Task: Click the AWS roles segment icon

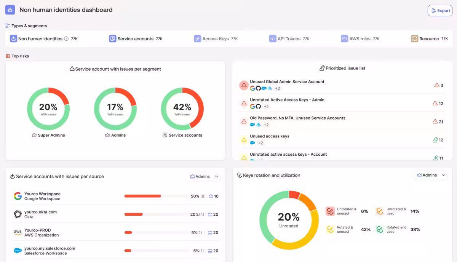Action: pos(344,39)
